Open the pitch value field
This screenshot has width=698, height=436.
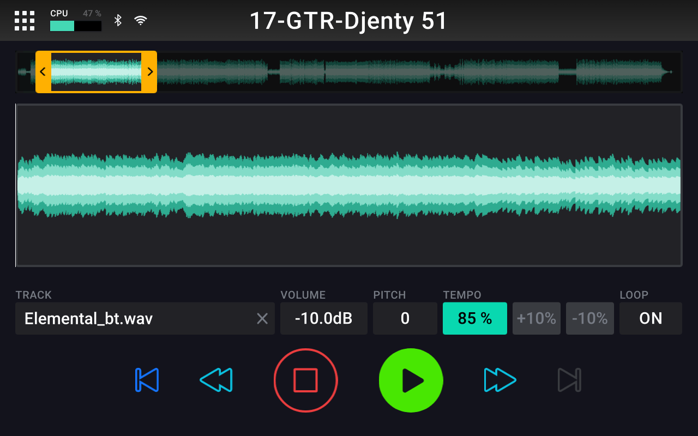coord(405,319)
